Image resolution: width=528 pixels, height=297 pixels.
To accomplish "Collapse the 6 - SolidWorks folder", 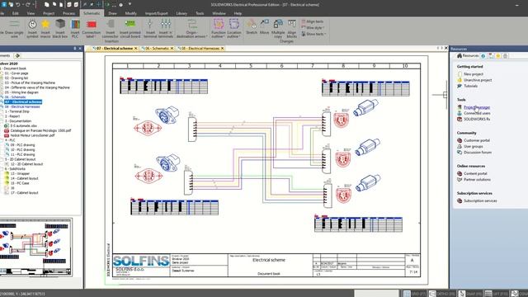I will pos(2,168).
